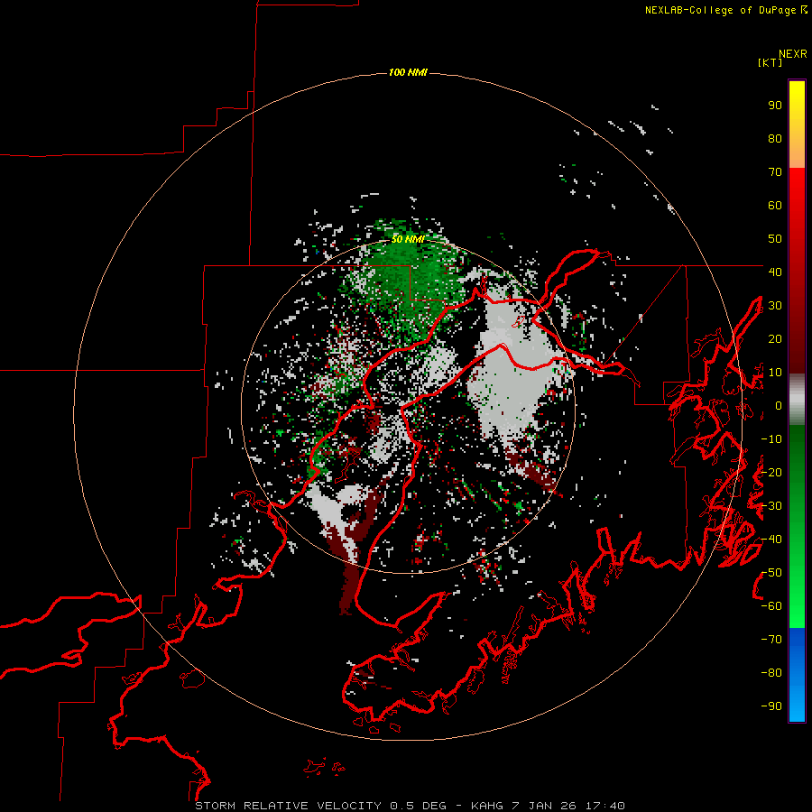Click the gray zero-velocity band on color bar
This screenshot has height=812, width=812.
797,400
